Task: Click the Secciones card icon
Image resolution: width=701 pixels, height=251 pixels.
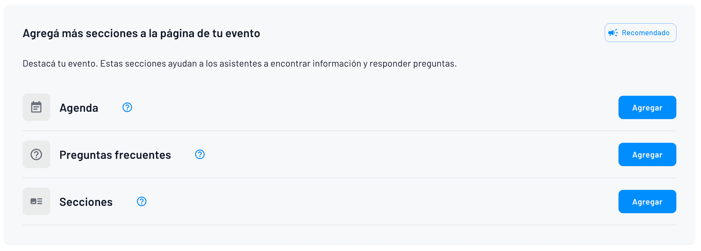Action: pyautogui.click(x=36, y=201)
